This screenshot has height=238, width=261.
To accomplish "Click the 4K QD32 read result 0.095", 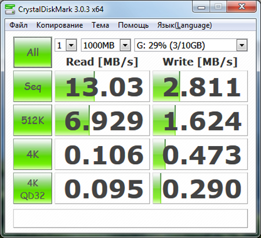I will [x=102, y=188].
